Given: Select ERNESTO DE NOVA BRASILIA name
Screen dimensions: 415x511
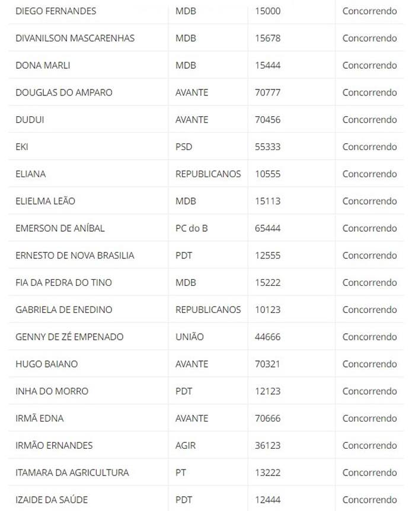Looking at the screenshot, I should pyautogui.click(x=75, y=255).
